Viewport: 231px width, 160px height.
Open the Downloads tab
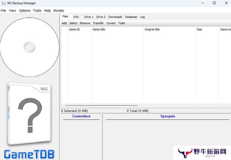(x=115, y=17)
